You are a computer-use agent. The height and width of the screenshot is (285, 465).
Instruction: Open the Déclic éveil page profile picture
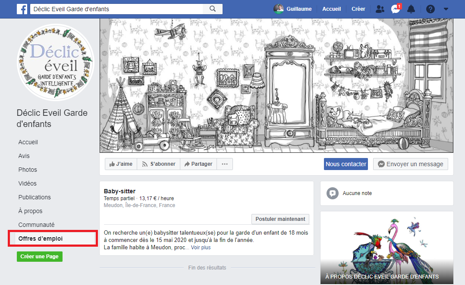56,62
